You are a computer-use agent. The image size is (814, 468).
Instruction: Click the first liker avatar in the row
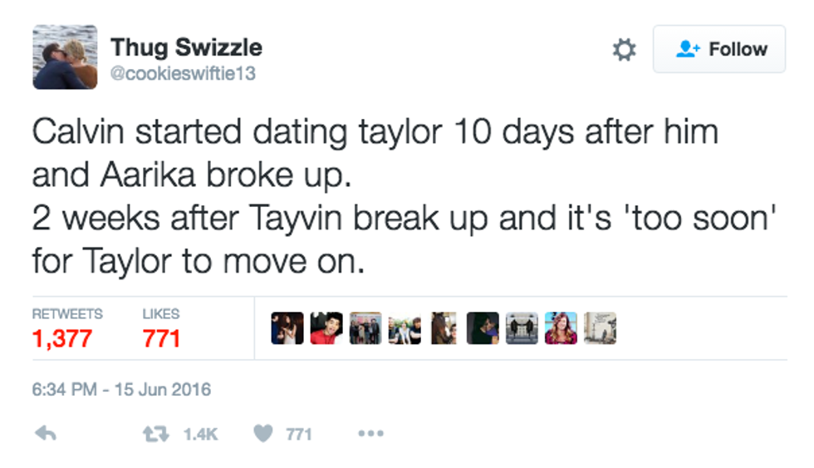click(x=287, y=328)
